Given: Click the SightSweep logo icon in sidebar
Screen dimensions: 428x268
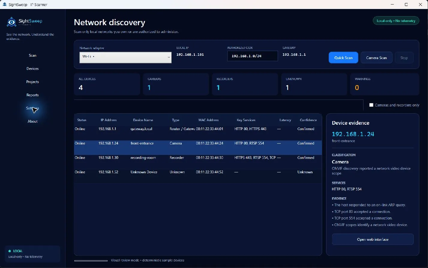Looking at the screenshot, I should (x=11, y=22).
